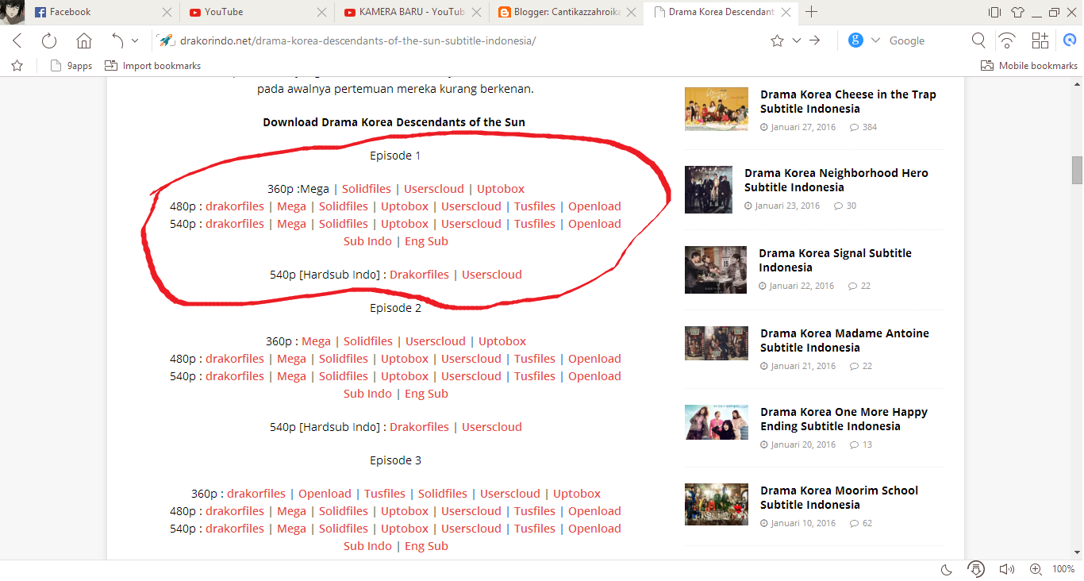Viewport: 1084px width, 581px height.
Task: Open Drama Korea Madame Antoine title
Action: pos(844,341)
